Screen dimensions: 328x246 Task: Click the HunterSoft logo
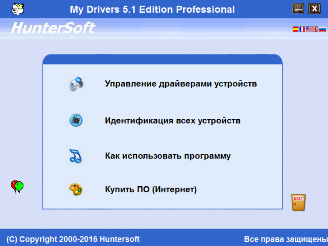(x=53, y=28)
